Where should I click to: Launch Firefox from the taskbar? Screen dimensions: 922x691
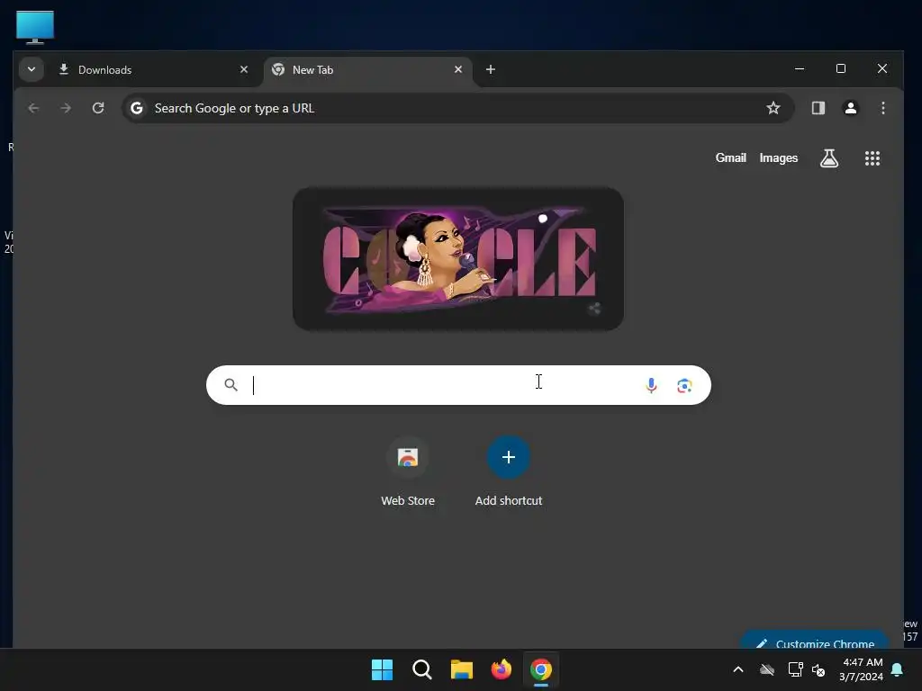(501, 669)
